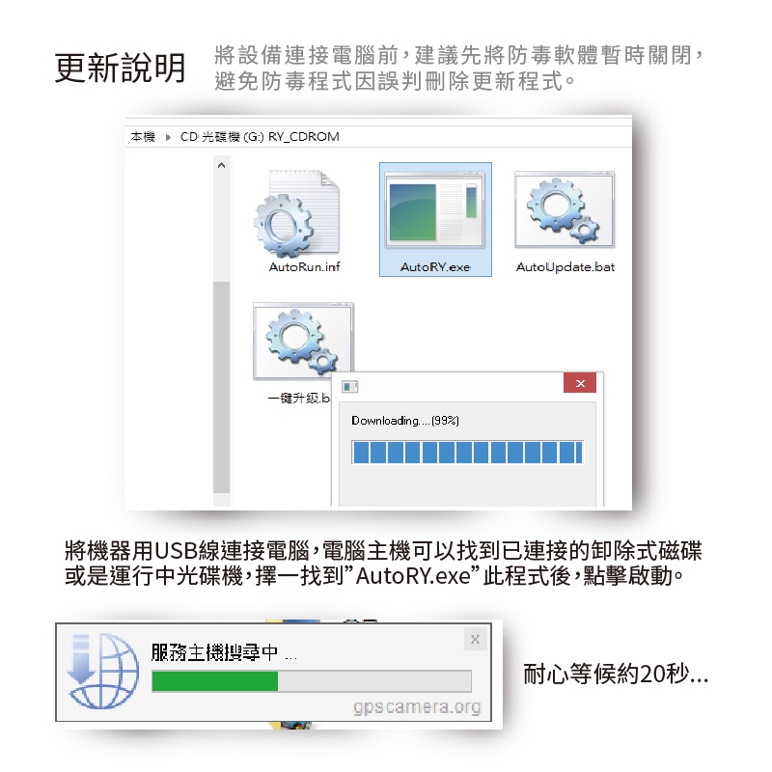The image size is (772, 772).
Task: Click the AutoRY.exe program icon
Action: pyautogui.click(x=435, y=210)
